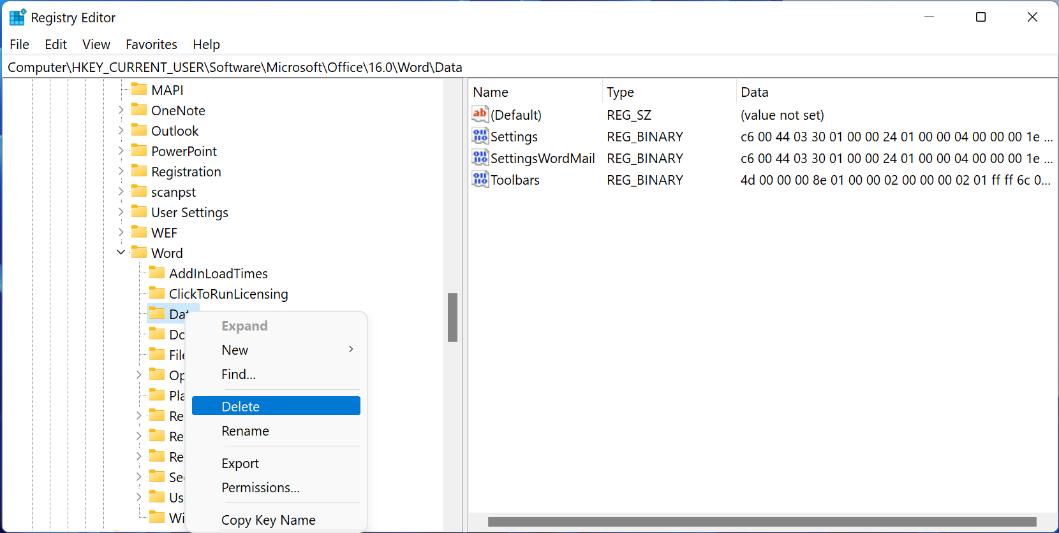Open the Edit menu
The width and height of the screenshot is (1059, 533).
click(x=56, y=45)
